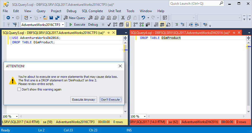Click the Execute Anyway button

[x=84, y=100]
